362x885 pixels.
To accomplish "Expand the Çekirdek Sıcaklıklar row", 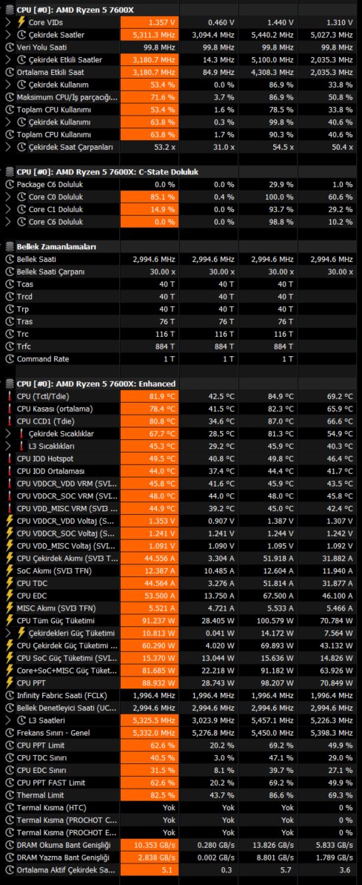I will (x=7, y=433).
